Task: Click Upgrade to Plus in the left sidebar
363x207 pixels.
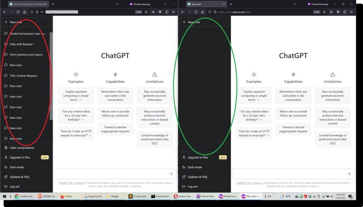Action: point(26,158)
